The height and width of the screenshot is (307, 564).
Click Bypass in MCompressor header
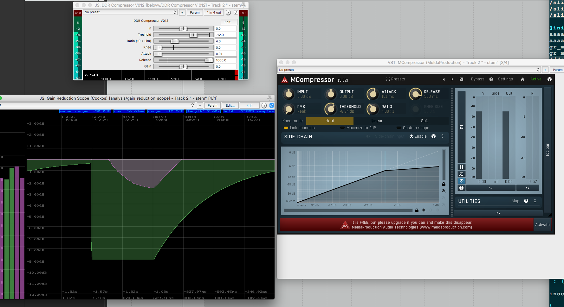(477, 79)
